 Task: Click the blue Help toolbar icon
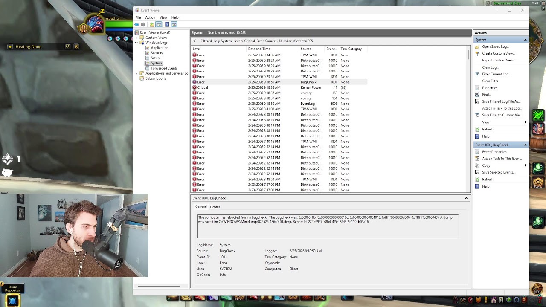[167, 24]
